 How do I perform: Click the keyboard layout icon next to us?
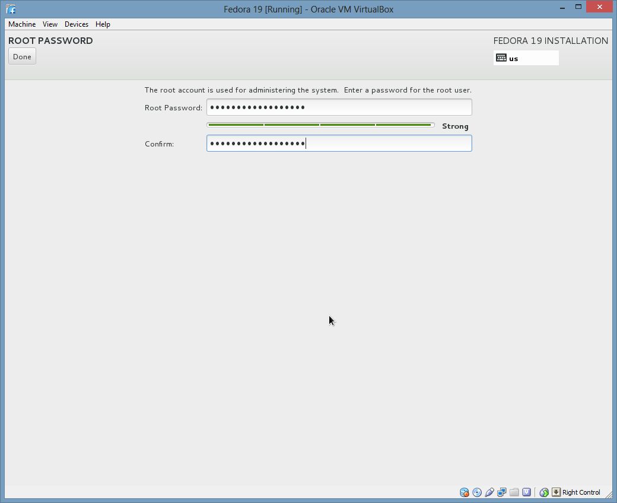pyautogui.click(x=501, y=58)
